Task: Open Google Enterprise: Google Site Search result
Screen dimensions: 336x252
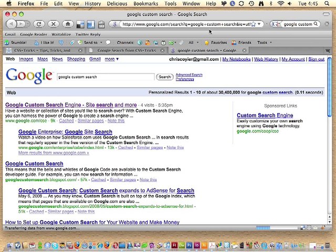Action: (x=65, y=132)
